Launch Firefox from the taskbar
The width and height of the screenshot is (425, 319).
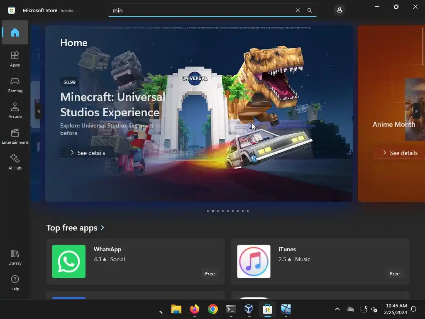[x=194, y=309]
